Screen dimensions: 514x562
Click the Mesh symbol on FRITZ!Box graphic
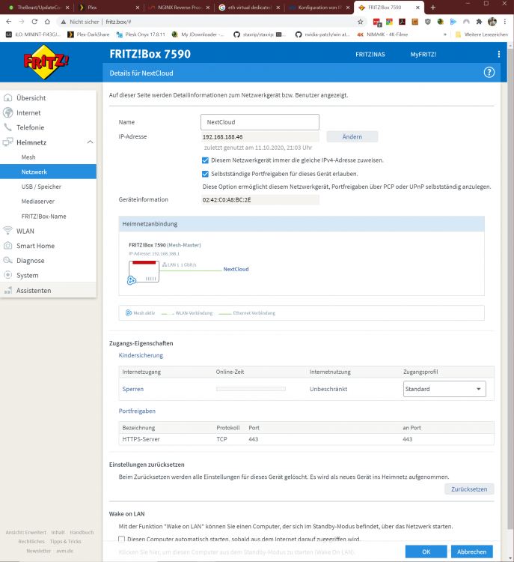point(132,280)
